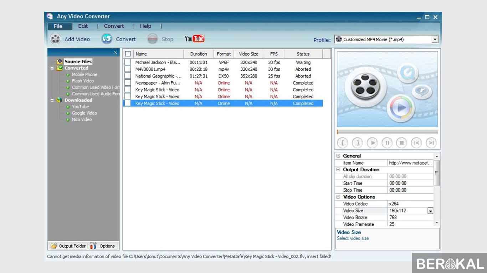The height and width of the screenshot is (273, 487).
Task: Collapse the General properties section
Action: 338,156
